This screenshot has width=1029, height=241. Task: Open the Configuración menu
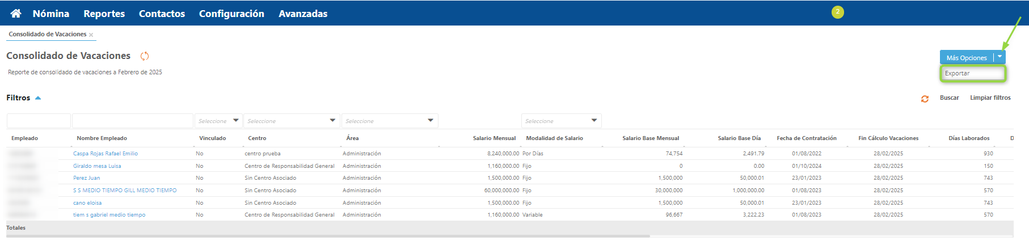click(x=231, y=14)
